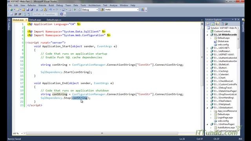This screenshot has height=141, width=251.
Task: Click the New Web Site toolbar icon
Action: tap(11, 10)
